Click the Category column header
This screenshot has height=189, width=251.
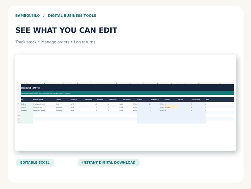(63, 100)
